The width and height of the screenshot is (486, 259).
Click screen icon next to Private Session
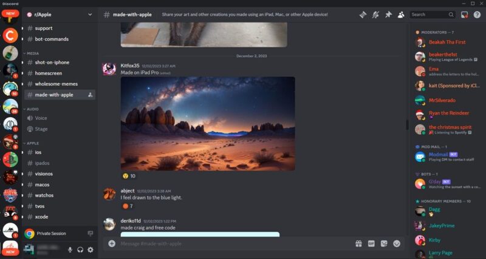90,234
